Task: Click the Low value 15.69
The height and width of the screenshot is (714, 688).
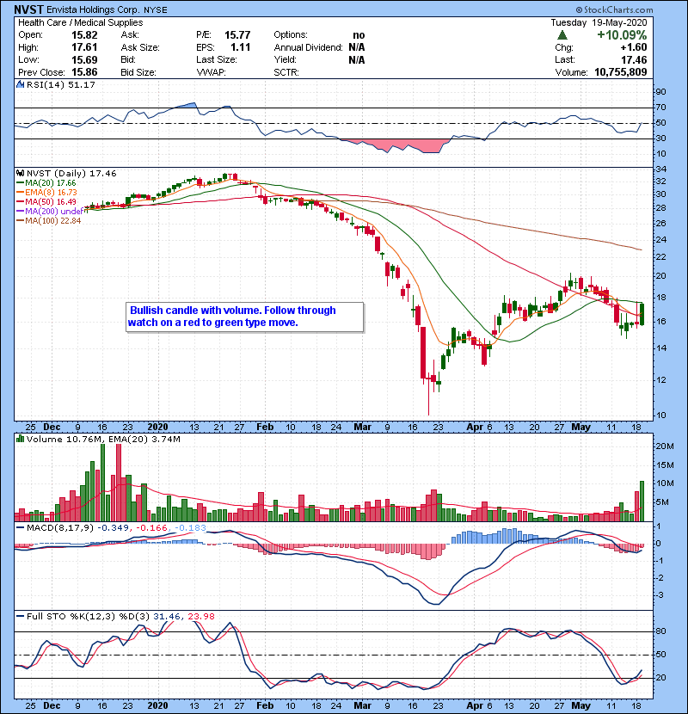Action: click(84, 59)
